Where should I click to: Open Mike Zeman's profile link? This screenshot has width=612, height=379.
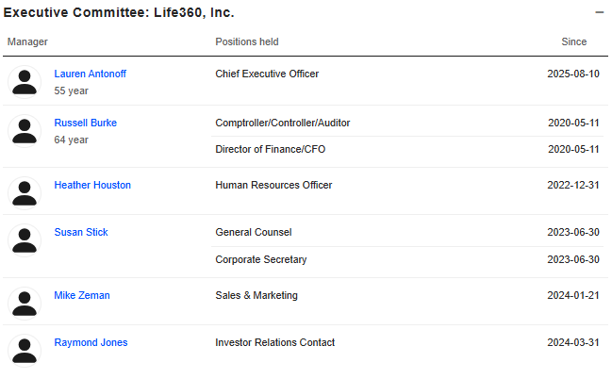[82, 295]
